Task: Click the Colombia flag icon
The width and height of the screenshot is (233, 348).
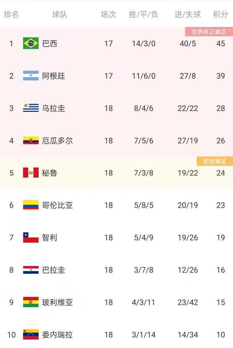Action: pyautogui.click(x=31, y=205)
